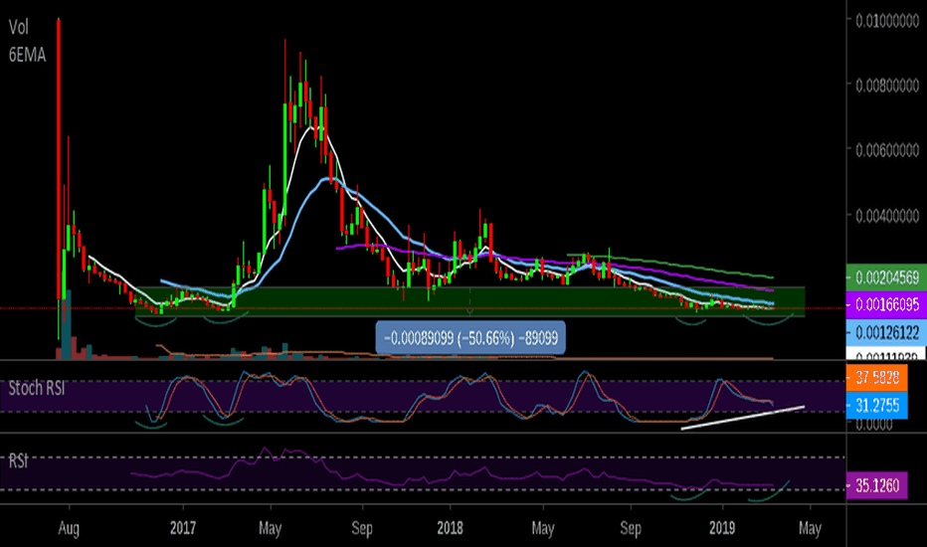This screenshot has width=927, height=547.
Task: Select the 6EMA indicator label
Action: click(27, 55)
